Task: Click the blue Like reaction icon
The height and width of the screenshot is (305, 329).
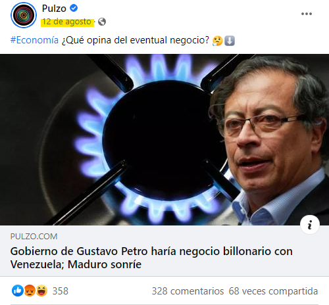Action: [x=18, y=291]
